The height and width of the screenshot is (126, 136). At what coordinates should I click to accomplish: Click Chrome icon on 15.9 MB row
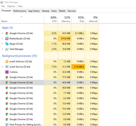[7, 104]
